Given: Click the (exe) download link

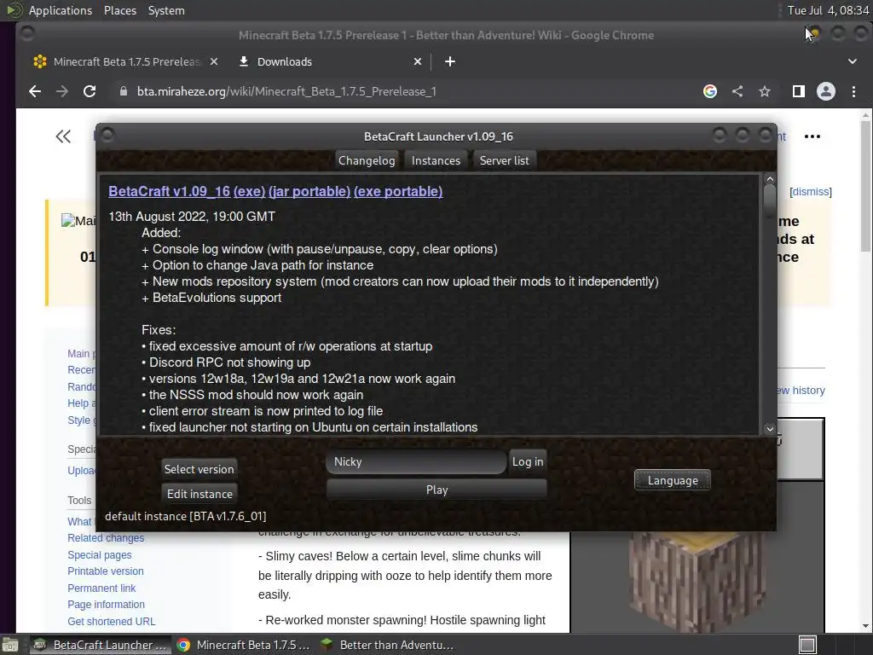Looking at the screenshot, I should coord(250,192).
